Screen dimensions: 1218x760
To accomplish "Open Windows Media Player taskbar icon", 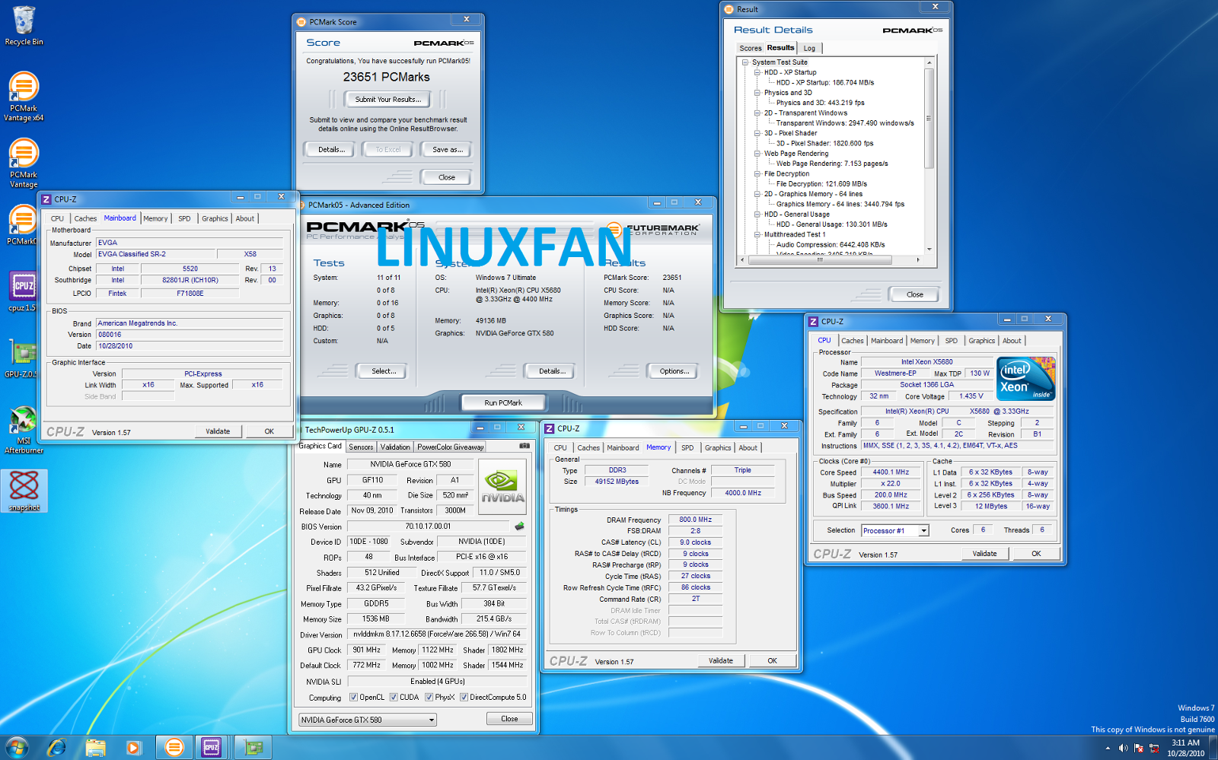I will tap(133, 748).
